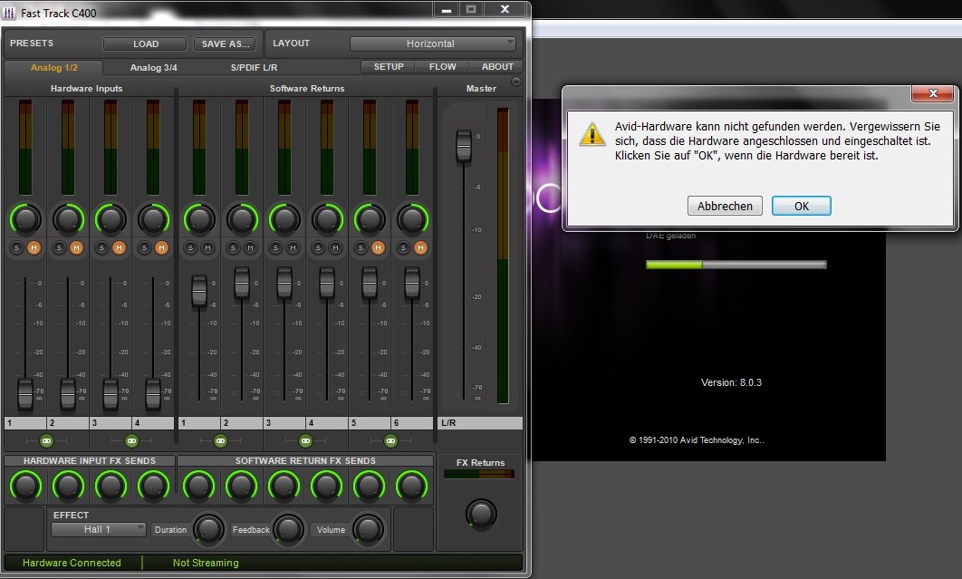Click the Software Return 6 fader handle
Screen dimensions: 962x579
(x=411, y=283)
